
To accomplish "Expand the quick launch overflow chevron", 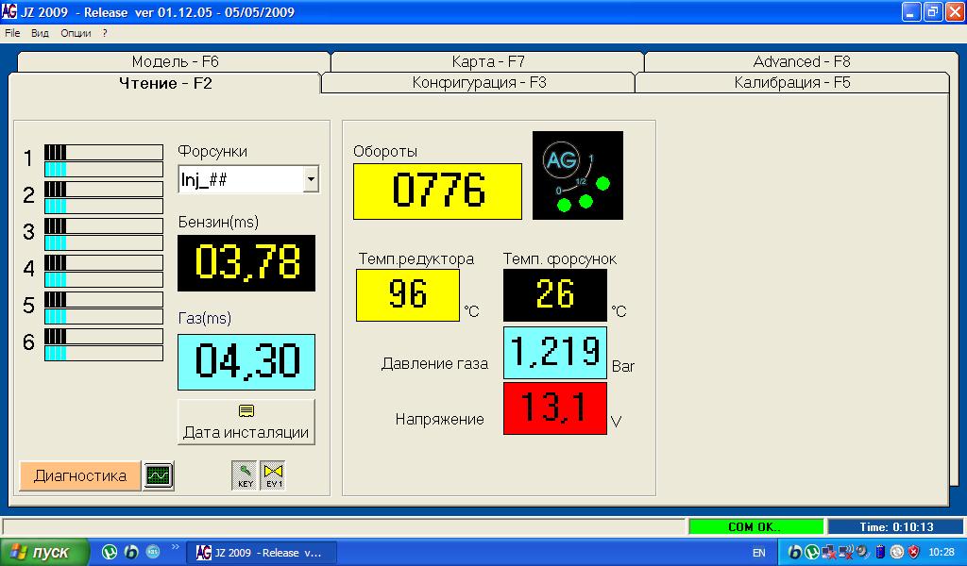I will 175,546.
